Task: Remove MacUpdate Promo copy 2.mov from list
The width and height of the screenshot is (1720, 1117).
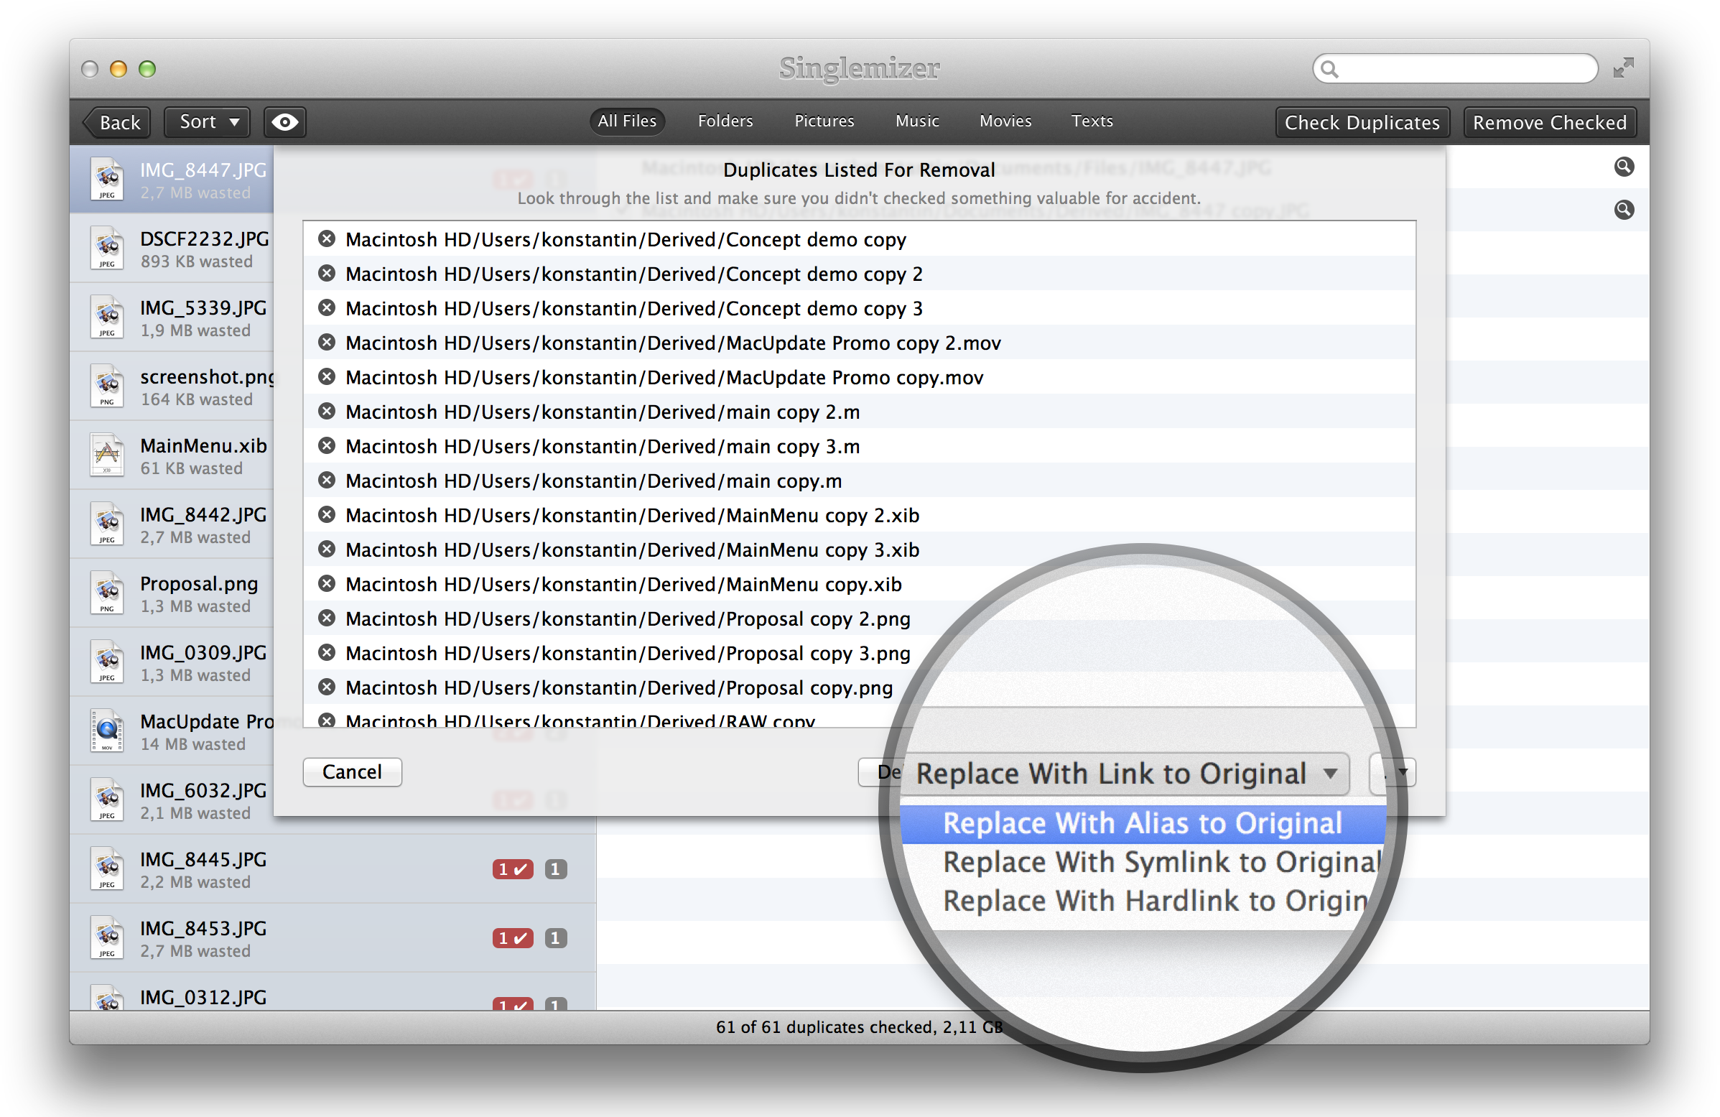Action: pyautogui.click(x=327, y=343)
